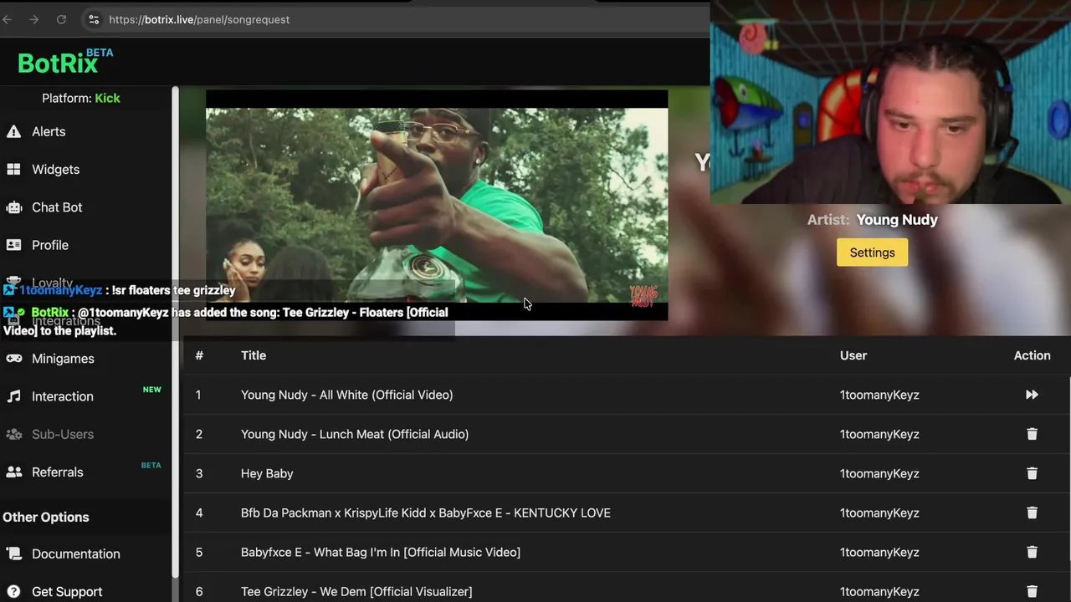
Task: Click the Young Nudy artist name
Action: coord(897,220)
